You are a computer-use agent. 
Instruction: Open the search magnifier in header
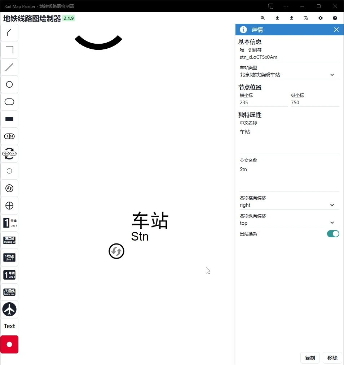(x=263, y=18)
